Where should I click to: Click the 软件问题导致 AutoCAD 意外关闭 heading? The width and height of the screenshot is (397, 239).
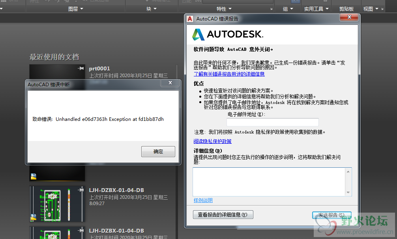[x=233, y=49]
